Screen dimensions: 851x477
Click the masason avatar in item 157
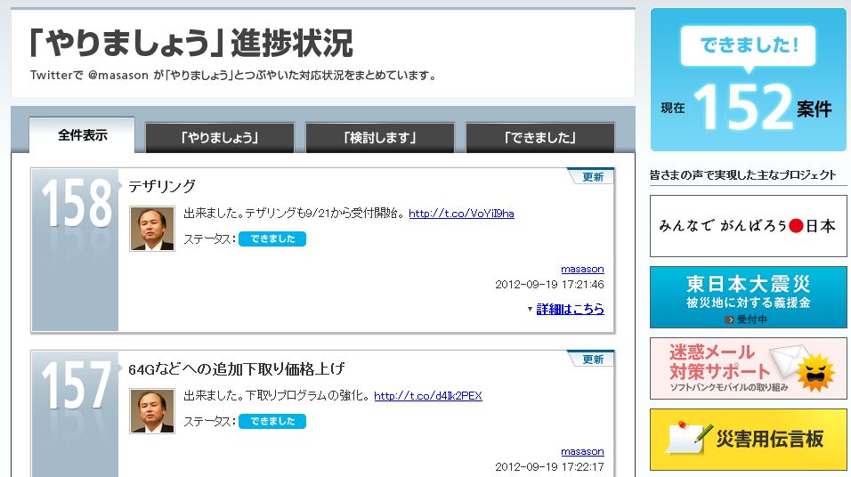(152, 411)
